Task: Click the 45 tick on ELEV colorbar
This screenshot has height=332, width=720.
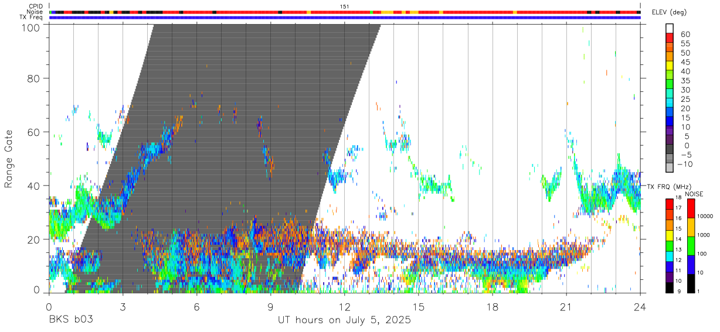Action: point(685,62)
